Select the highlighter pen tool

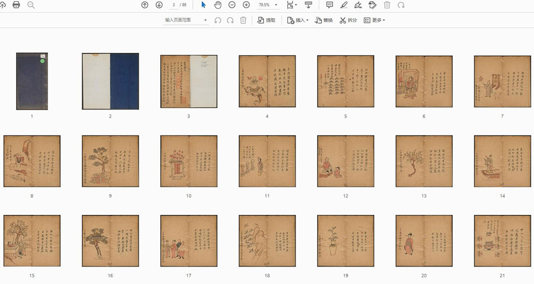(x=344, y=5)
